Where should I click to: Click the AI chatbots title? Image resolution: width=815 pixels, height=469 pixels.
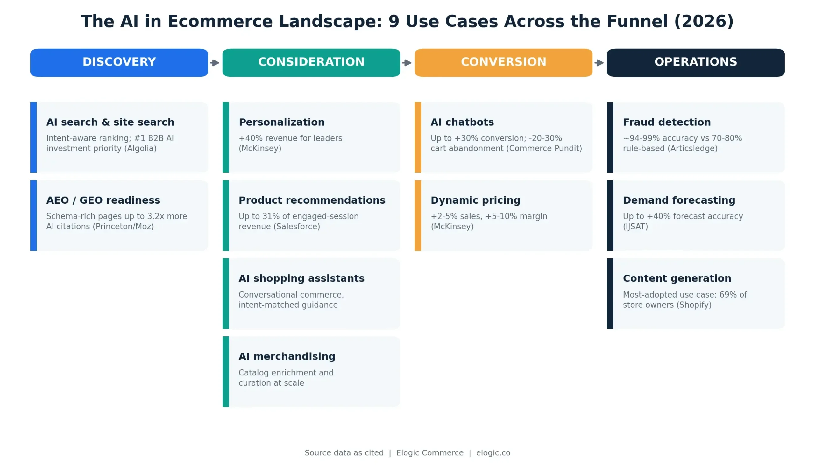point(462,122)
